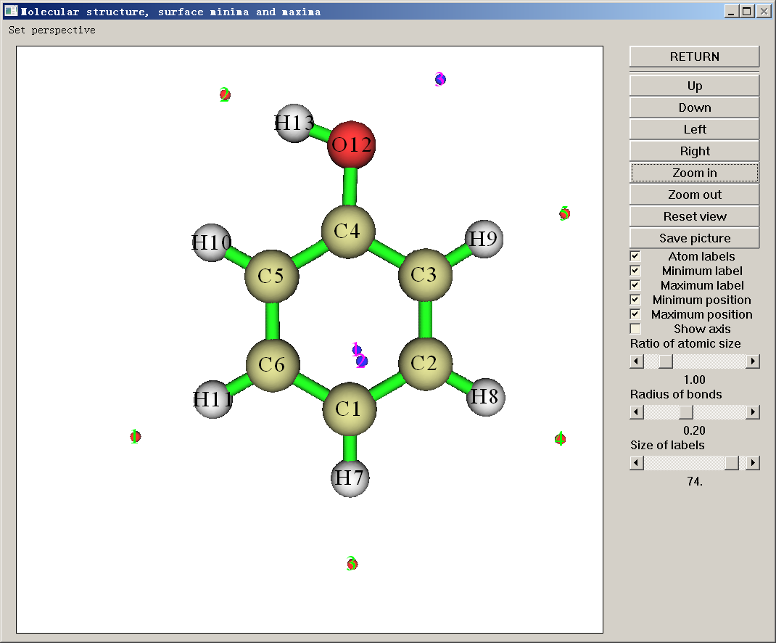Click red surface maximum point 4
776x643 pixels.
click(560, 438)
